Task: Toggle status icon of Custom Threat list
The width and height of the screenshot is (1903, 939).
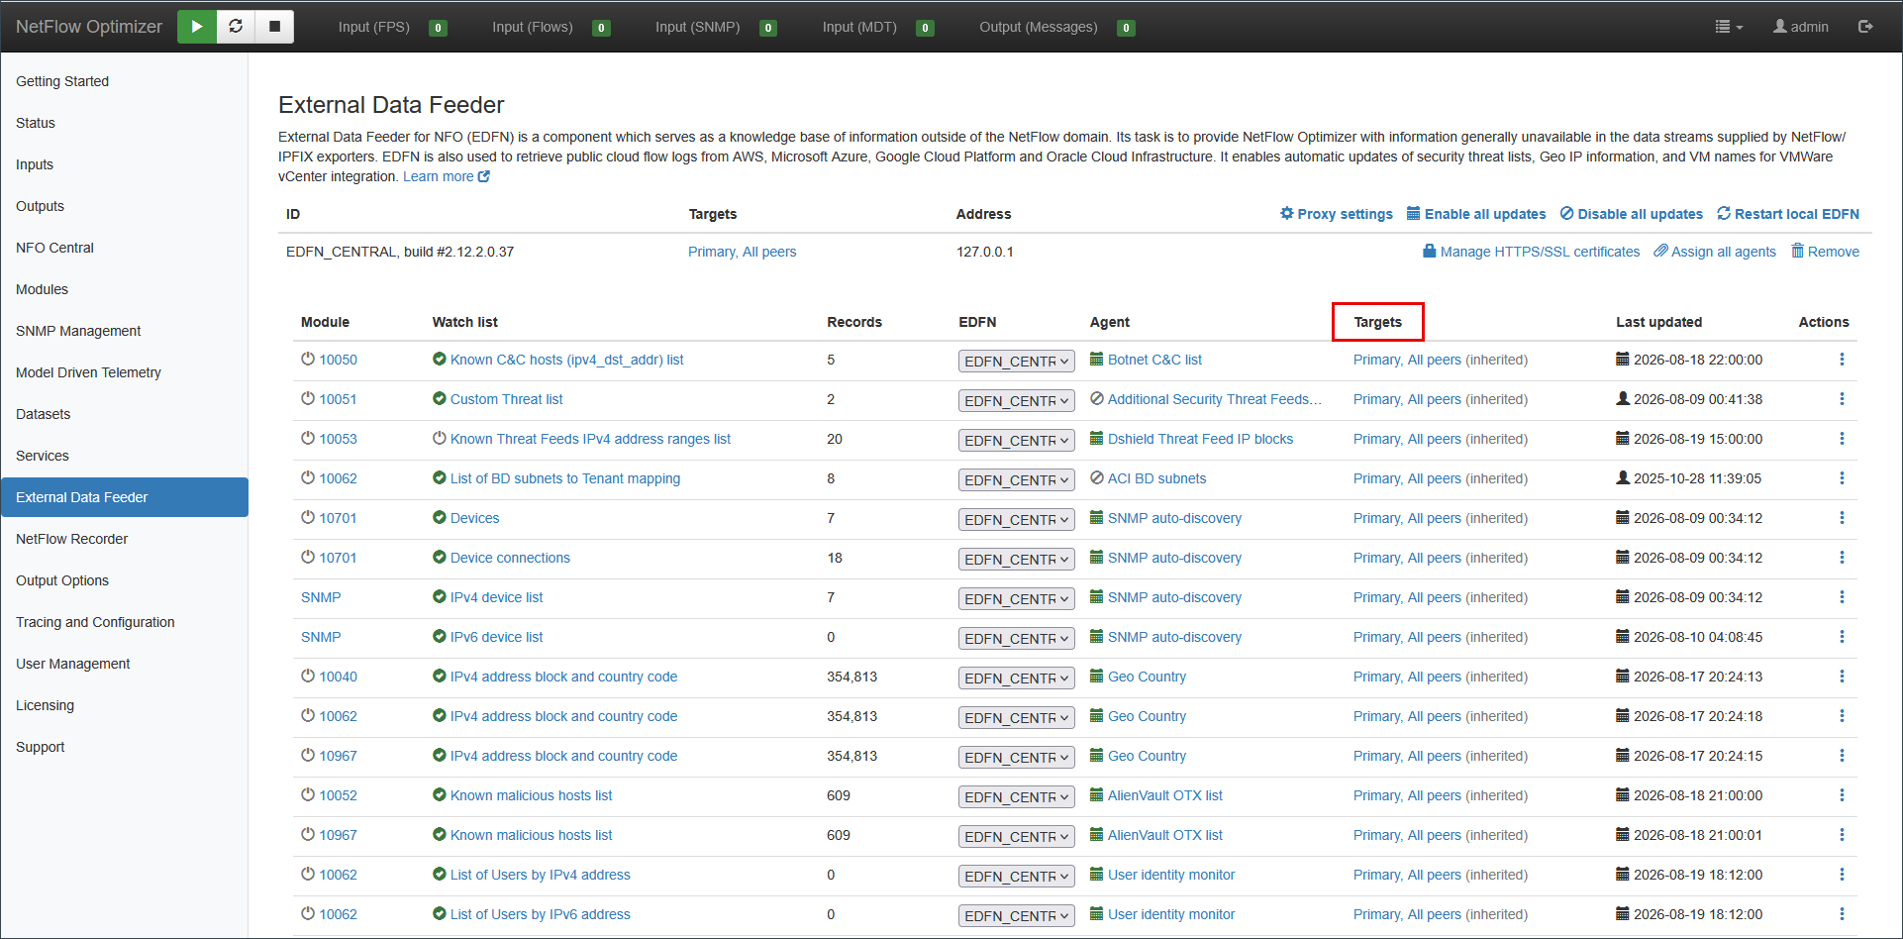Action: (x=440, y=398)
